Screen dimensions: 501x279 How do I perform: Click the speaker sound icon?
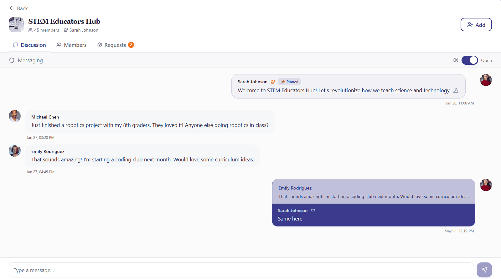coord(455,60)
